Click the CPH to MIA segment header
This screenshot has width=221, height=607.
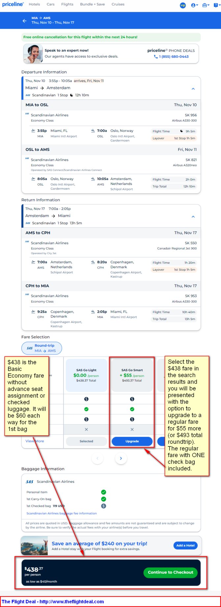(111, 286)
